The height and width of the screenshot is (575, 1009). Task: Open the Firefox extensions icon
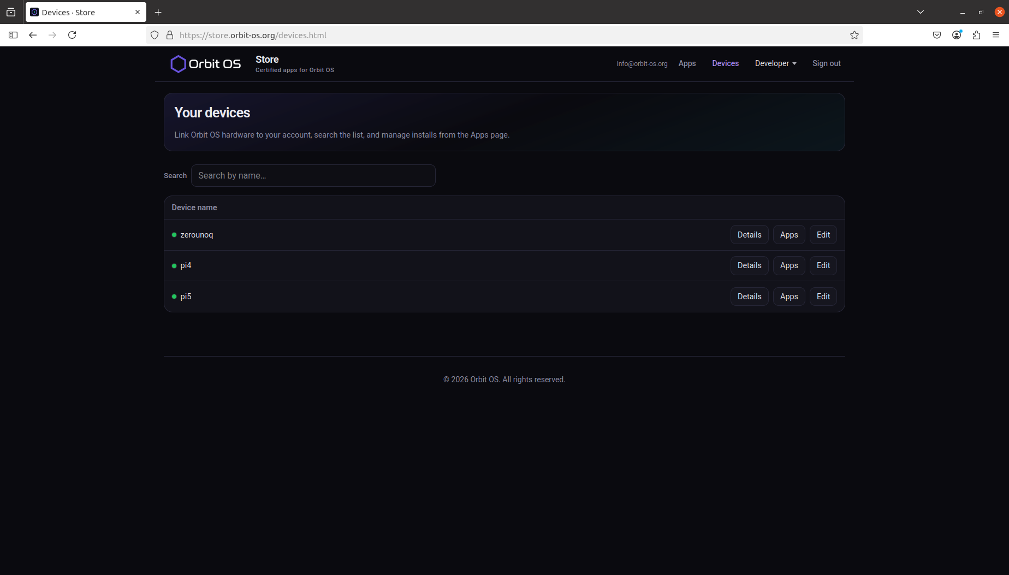click(x=976, y=35)
